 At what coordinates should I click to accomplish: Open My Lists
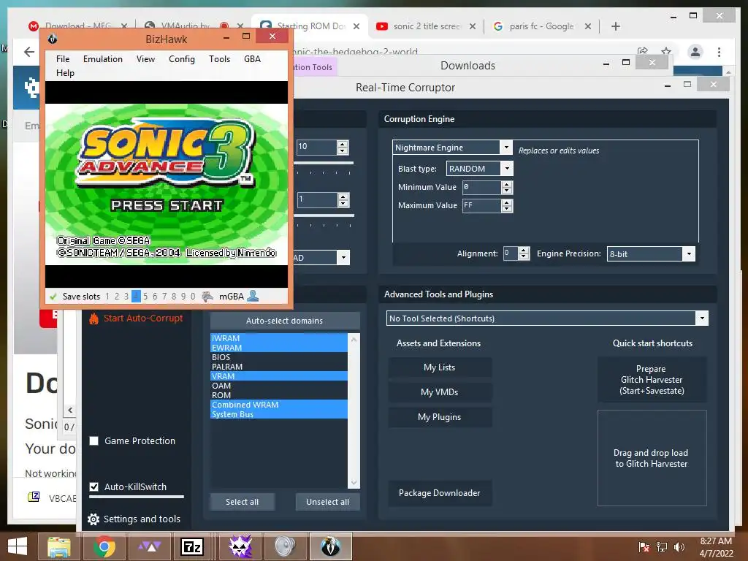click(439, 367)
